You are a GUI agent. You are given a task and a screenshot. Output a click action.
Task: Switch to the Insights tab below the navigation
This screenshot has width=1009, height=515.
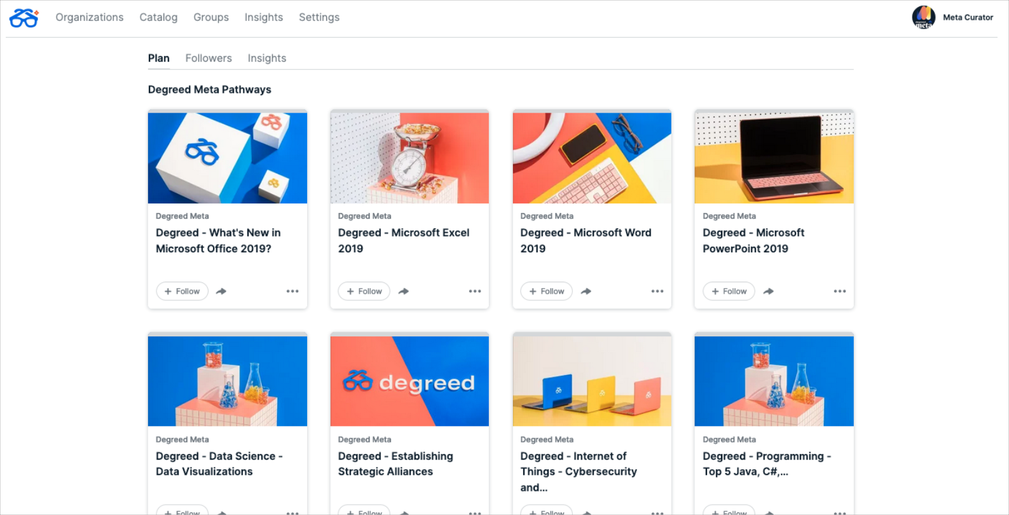pyautogui.click(x=267, y=58)
